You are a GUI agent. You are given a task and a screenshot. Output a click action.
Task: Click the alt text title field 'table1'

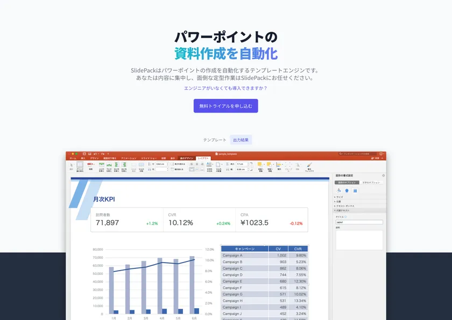[359, 222]
